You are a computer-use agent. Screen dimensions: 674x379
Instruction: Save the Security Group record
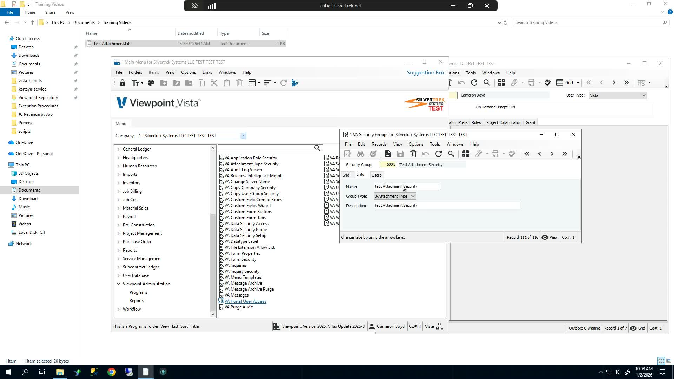pos(400,154)
